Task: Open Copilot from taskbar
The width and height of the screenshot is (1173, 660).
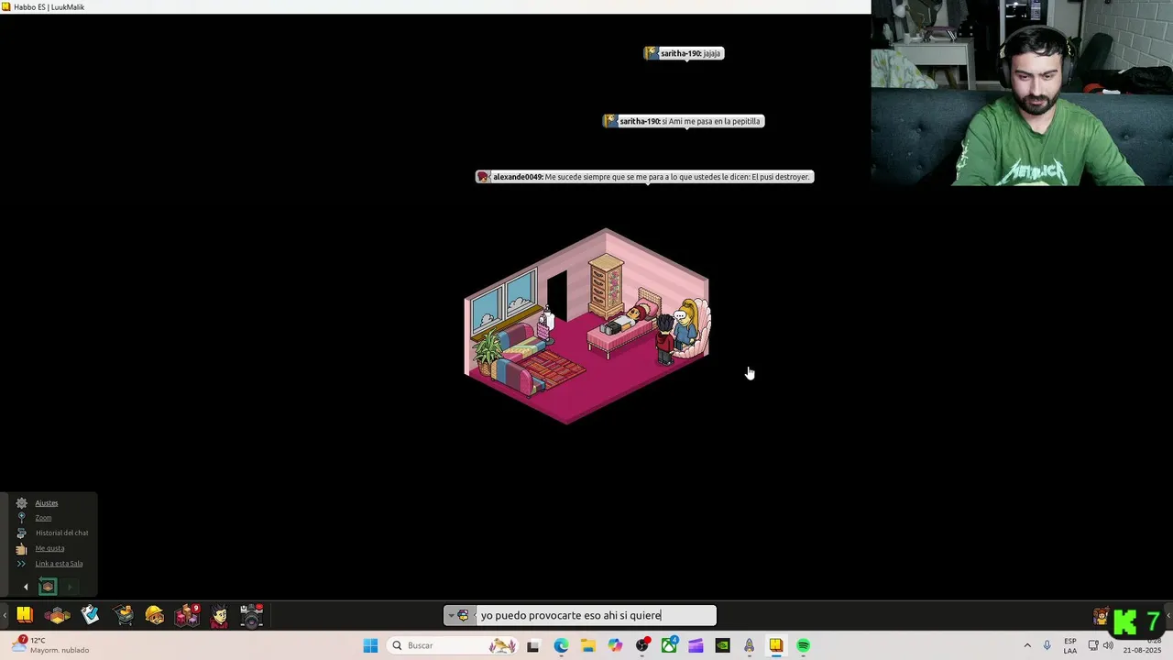Action: [x=615, y=645]
